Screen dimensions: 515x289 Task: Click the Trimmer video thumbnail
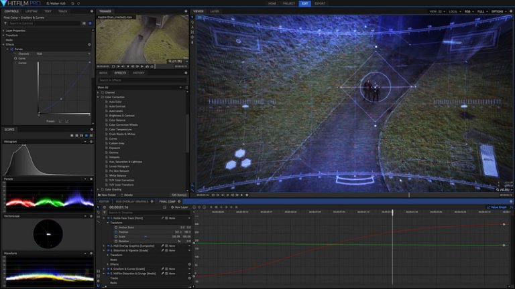(x=142, y=39)
